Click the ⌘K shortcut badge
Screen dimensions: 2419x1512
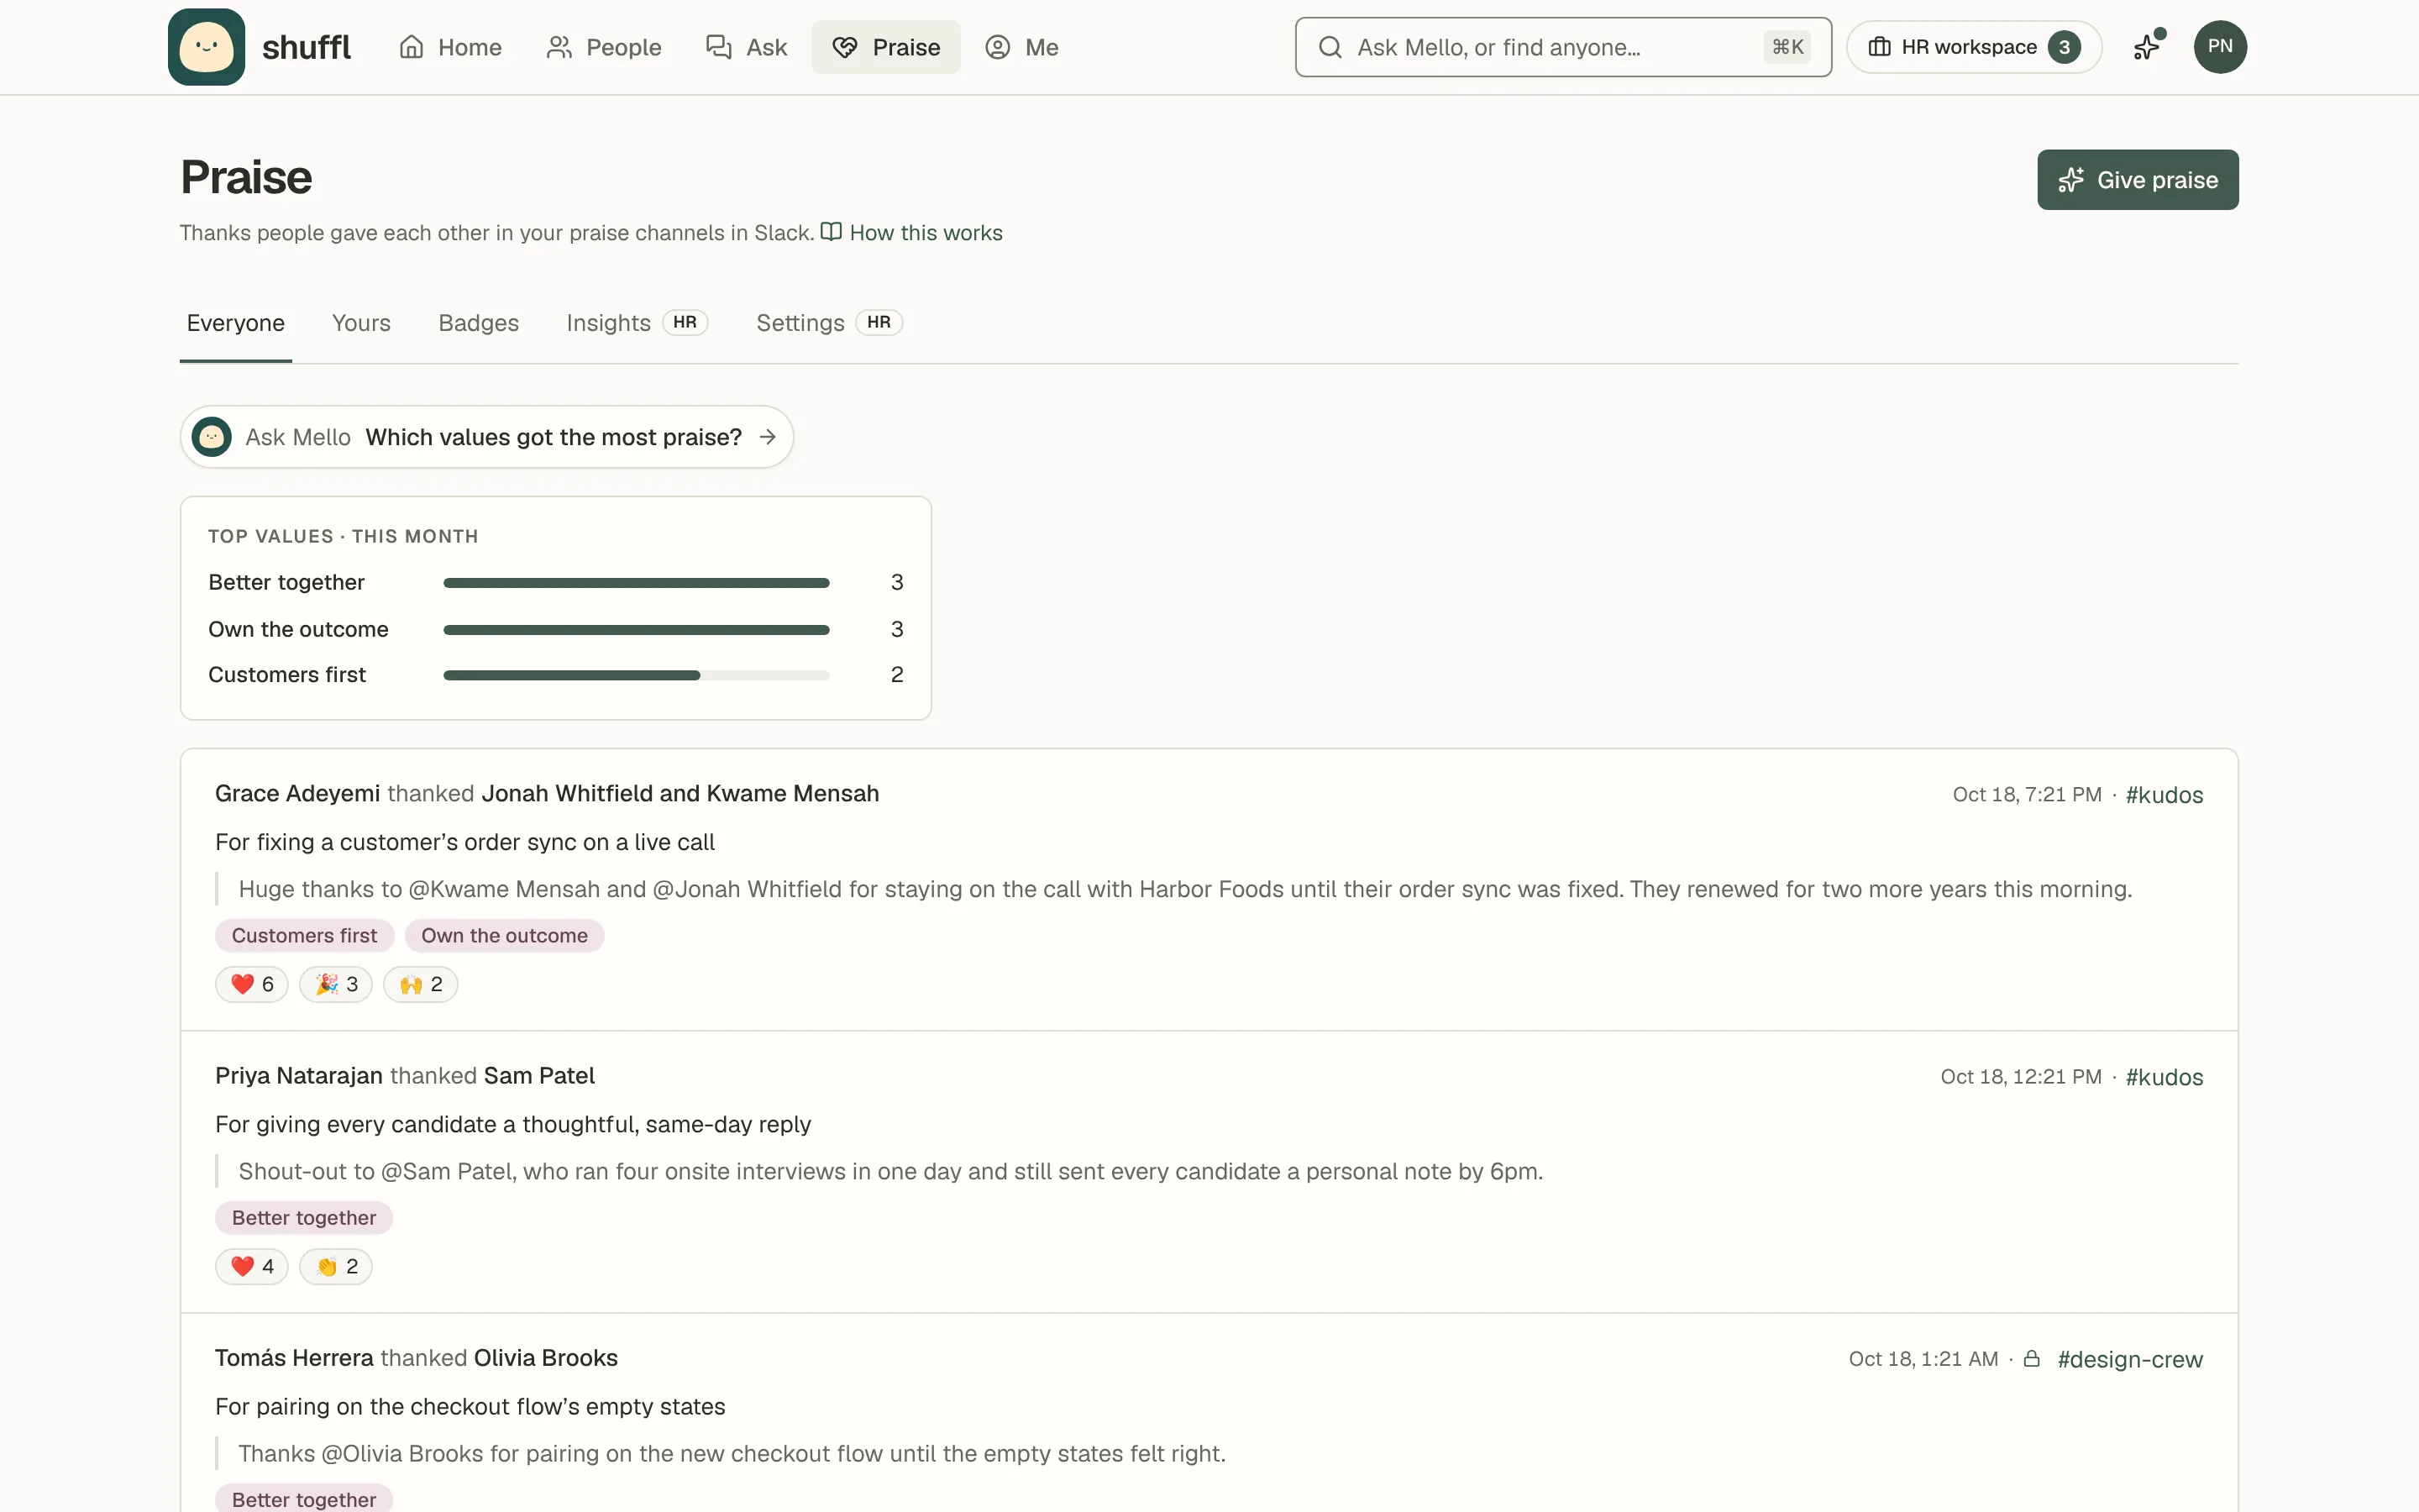point(1787,47)
